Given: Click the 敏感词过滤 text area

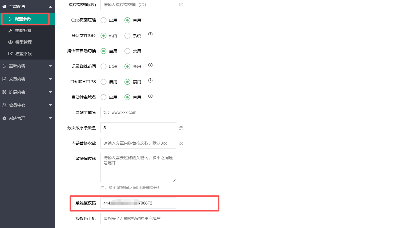Looking at the screenshot, I should 138,168.
